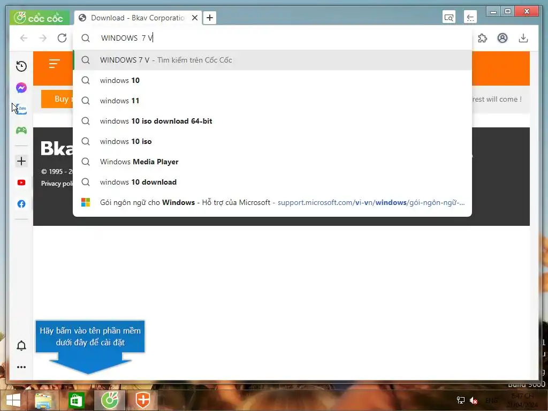Add a sidebar shortcut with plus icon
548x411 pixels.
click(x=21, y=161)
